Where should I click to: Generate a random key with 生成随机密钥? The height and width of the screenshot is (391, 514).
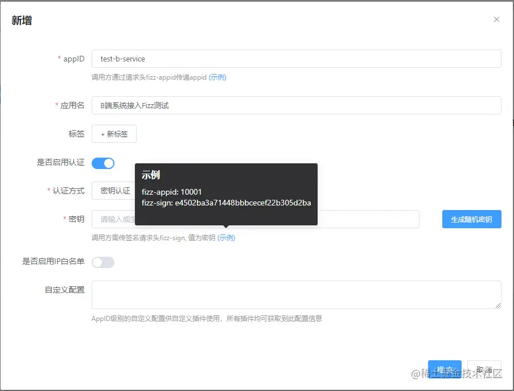point(471,219)
